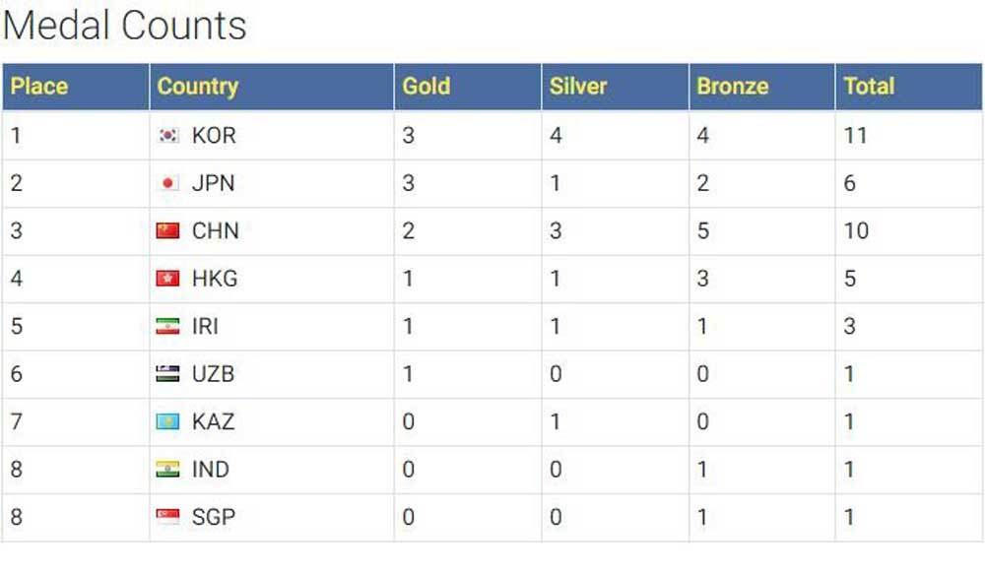
Task: Click the Medal Counts heading
Action: (124, 27)
